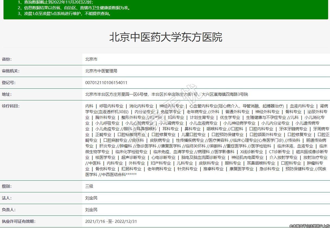The height and width of the screenshot is (228, 330).
Task: Click the validity dates 2021/7/16 -至- 2022/12/31
Action: coord(111,221)
